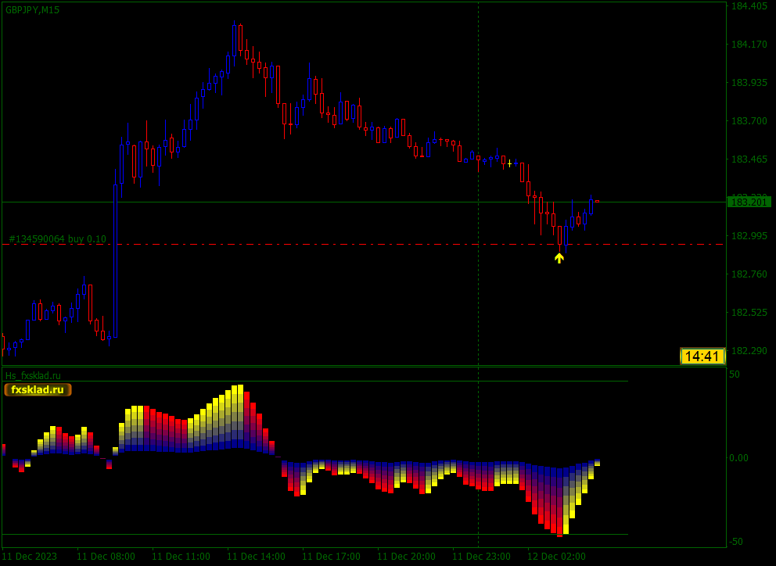Click the large blue breakout candle
This screenshot has height=566, width=776.
(115, 261)
